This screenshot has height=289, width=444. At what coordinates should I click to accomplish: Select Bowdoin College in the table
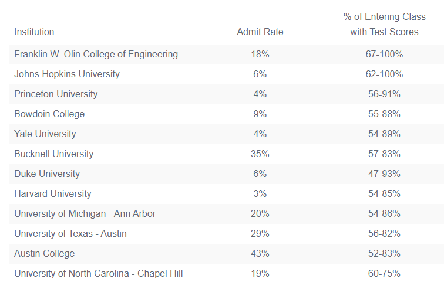49,114
